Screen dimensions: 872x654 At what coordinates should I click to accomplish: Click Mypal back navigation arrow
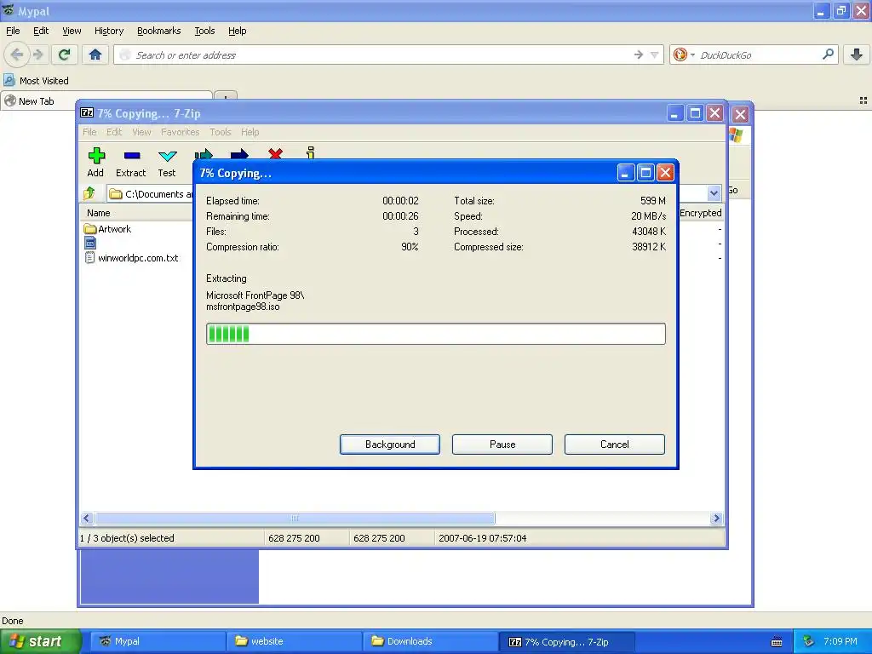pos(17,54)
